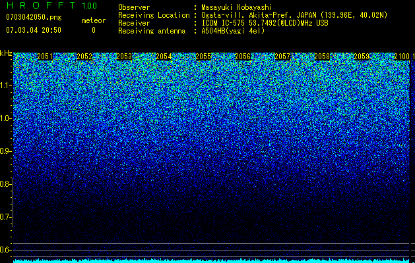The width and height of the screenshot is (415, 263).
Task: Click the 2052 time marker
Action: [84, 57]
